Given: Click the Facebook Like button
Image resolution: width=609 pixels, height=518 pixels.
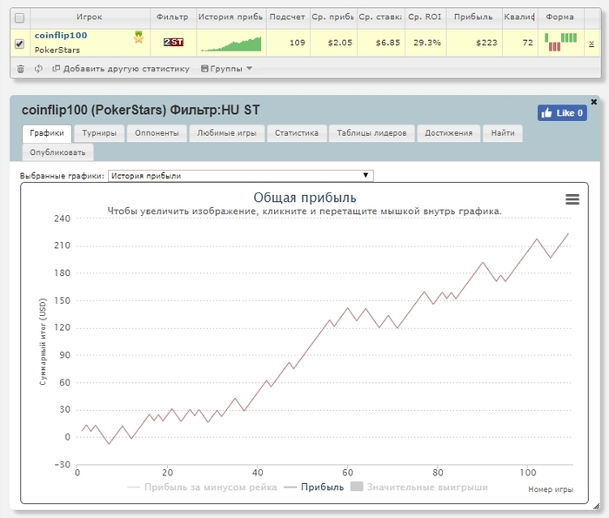Looking at the screenshot, I should 562,113.
